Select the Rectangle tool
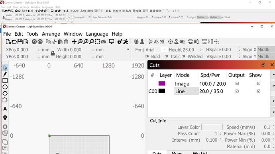 [x=5, y=81]
